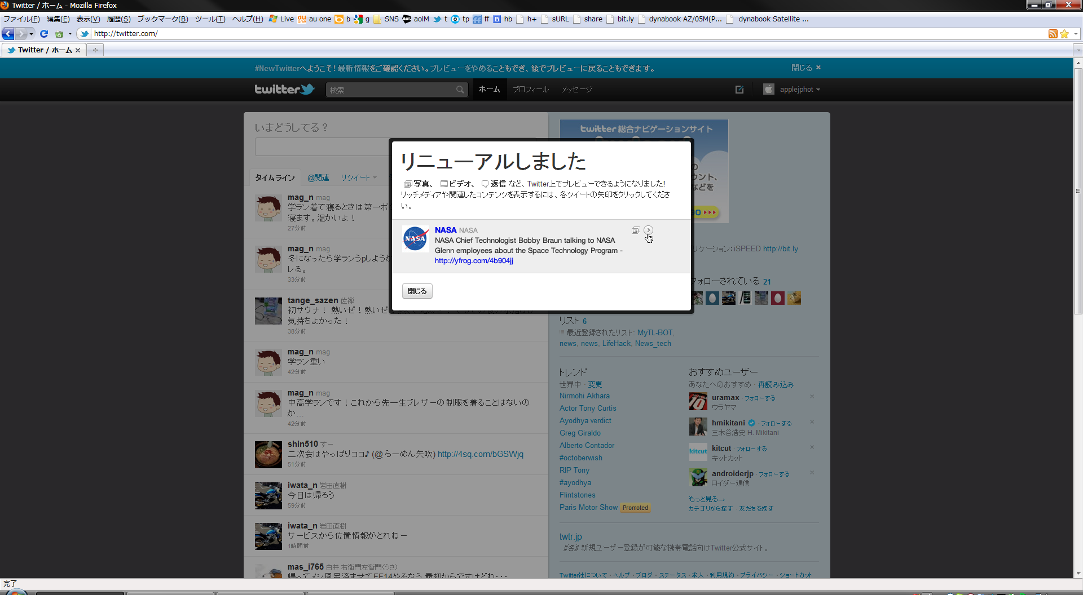Screen dimensions: 1083x595
Task: Close the Twitter / ホーム tab
Action: point(78,50)
